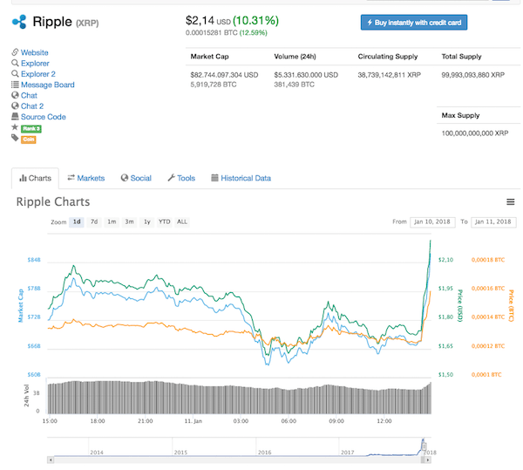The width and height of the screenshot is (523, 470).
Task: Click the list icon beside Message Board
Action: pos(15,85)
